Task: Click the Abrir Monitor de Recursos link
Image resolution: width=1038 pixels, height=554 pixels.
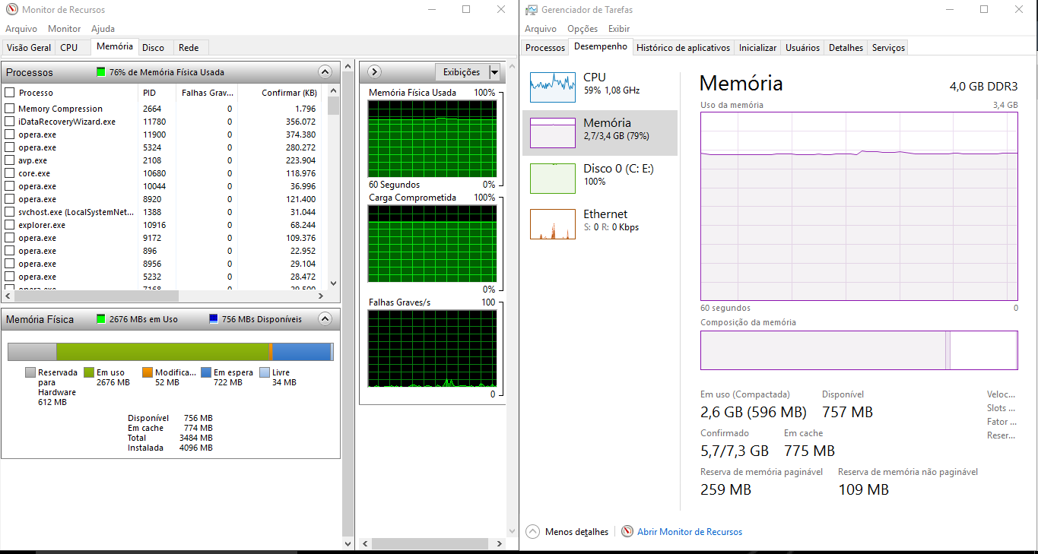Action: click(690, 532)
